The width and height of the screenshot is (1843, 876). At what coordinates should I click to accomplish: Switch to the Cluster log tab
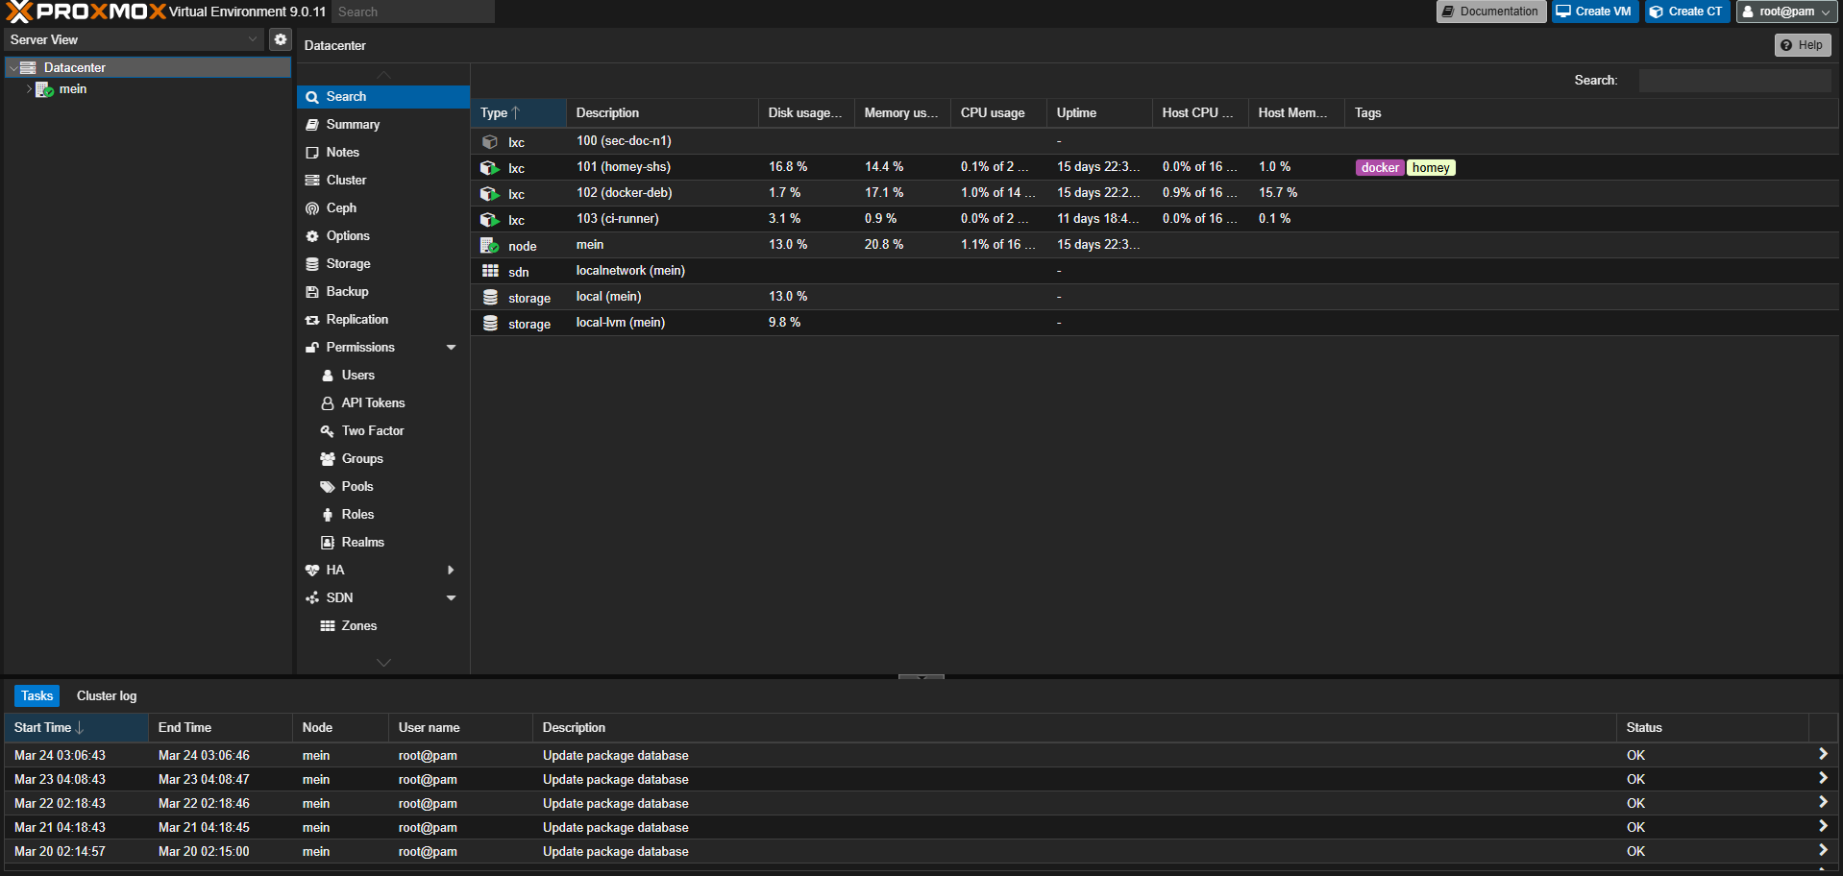[x=106, y=695]
